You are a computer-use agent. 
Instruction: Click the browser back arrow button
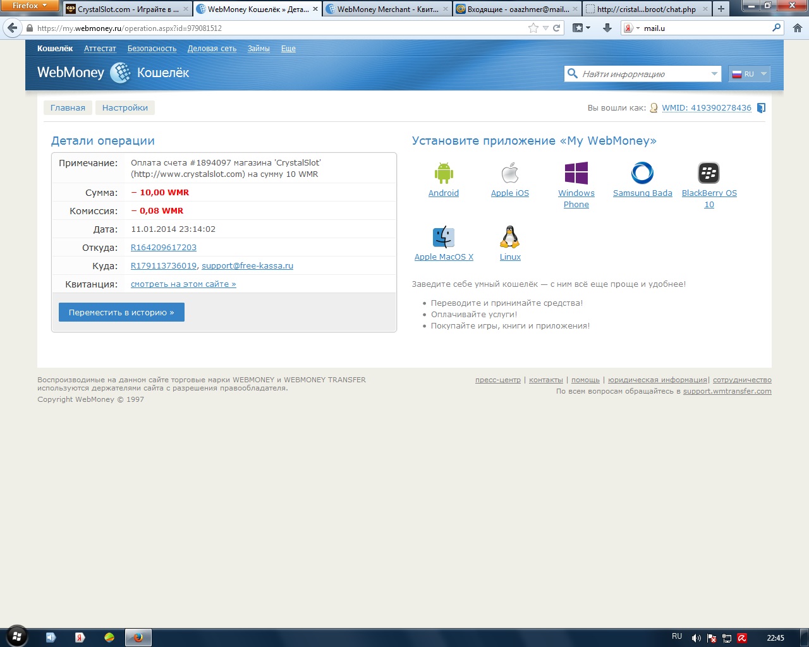(x=12, y=28)
